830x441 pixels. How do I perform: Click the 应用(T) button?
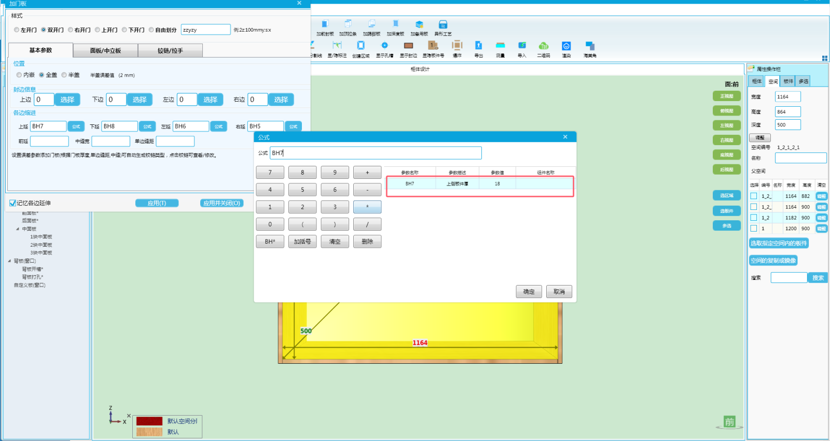point(157,203)
